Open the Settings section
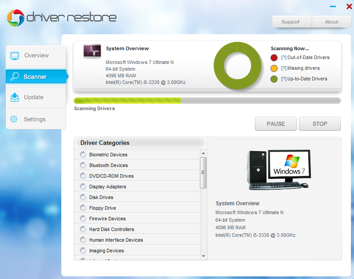This screenshot has height=279, width=354. 36,119
